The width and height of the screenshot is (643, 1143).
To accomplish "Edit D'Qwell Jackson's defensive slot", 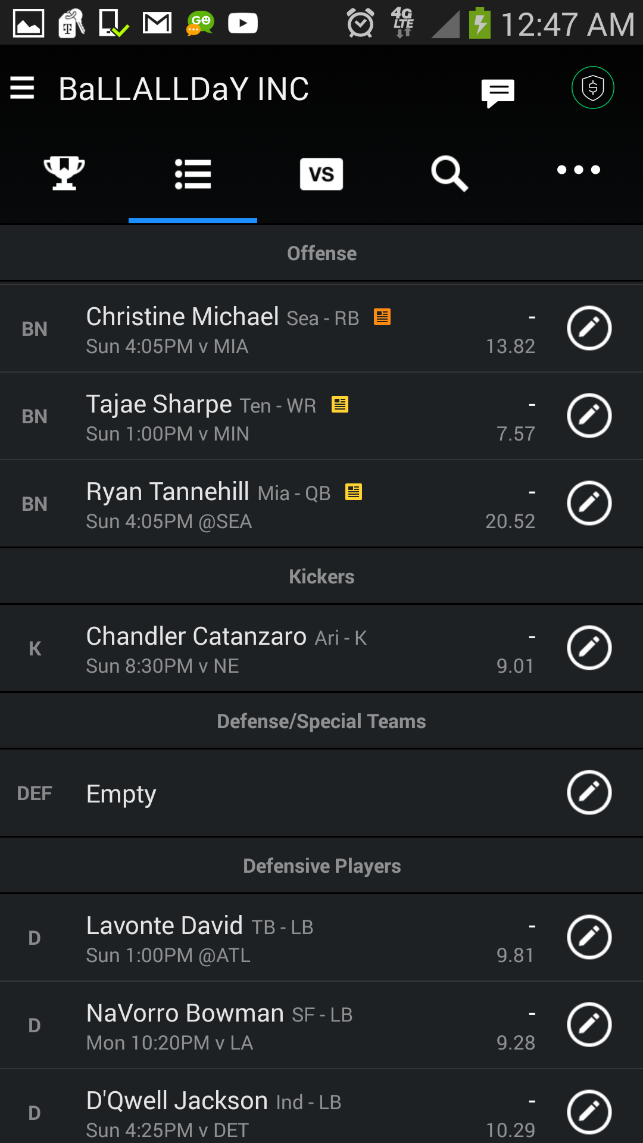I will (589, 1112).
